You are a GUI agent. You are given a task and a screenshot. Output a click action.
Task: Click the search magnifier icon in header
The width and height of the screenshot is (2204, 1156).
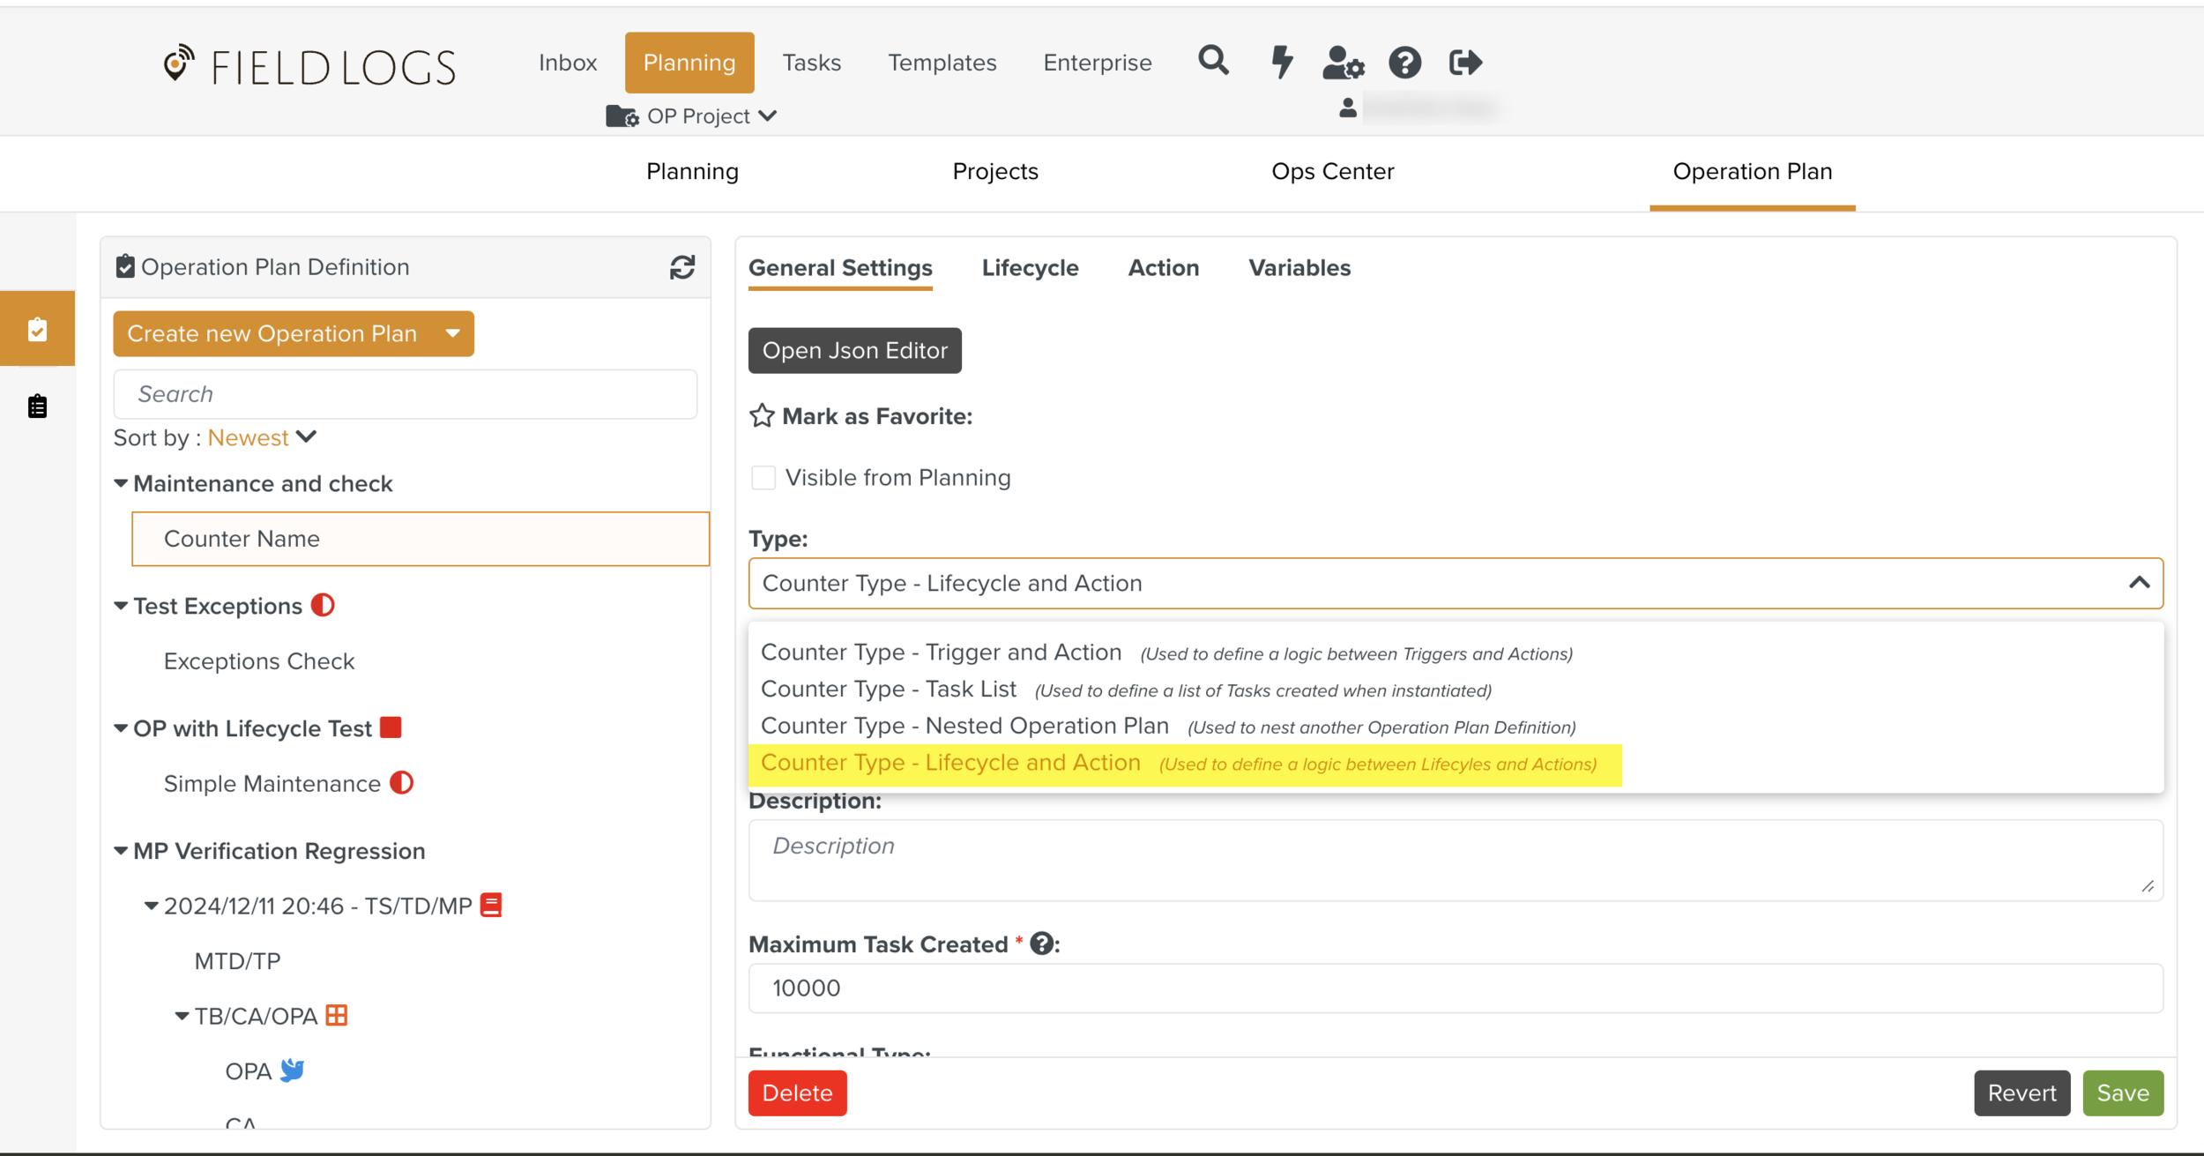pyautogui.click(x=1213, y=61)
